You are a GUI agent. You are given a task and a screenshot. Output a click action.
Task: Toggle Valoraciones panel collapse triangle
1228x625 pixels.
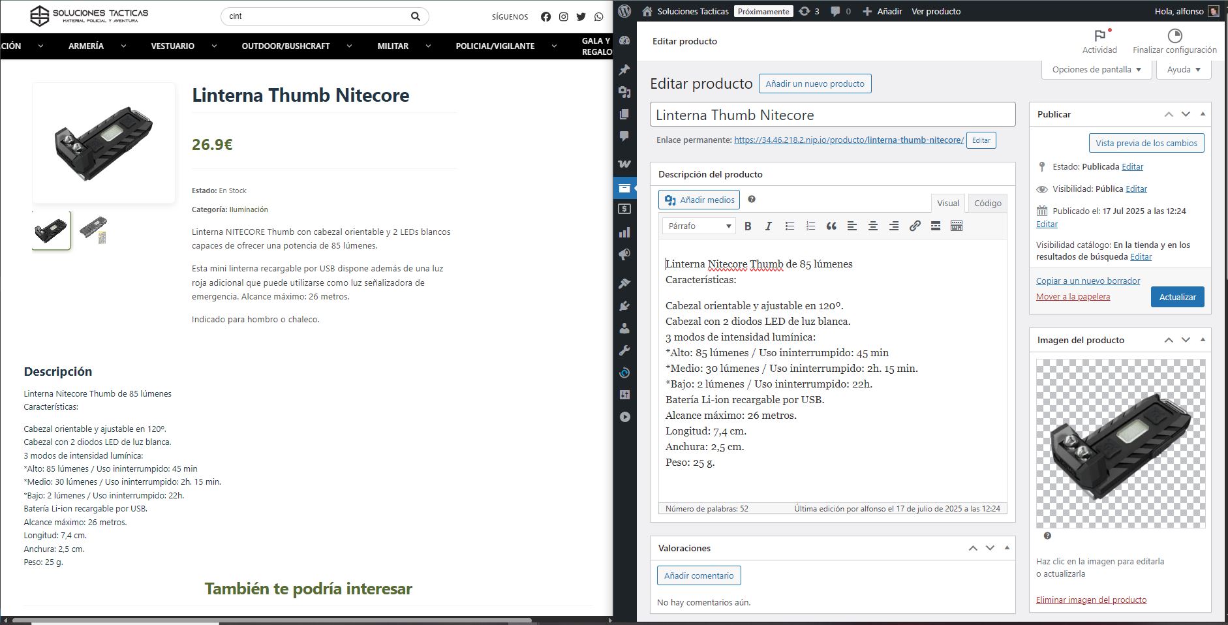1007,548
